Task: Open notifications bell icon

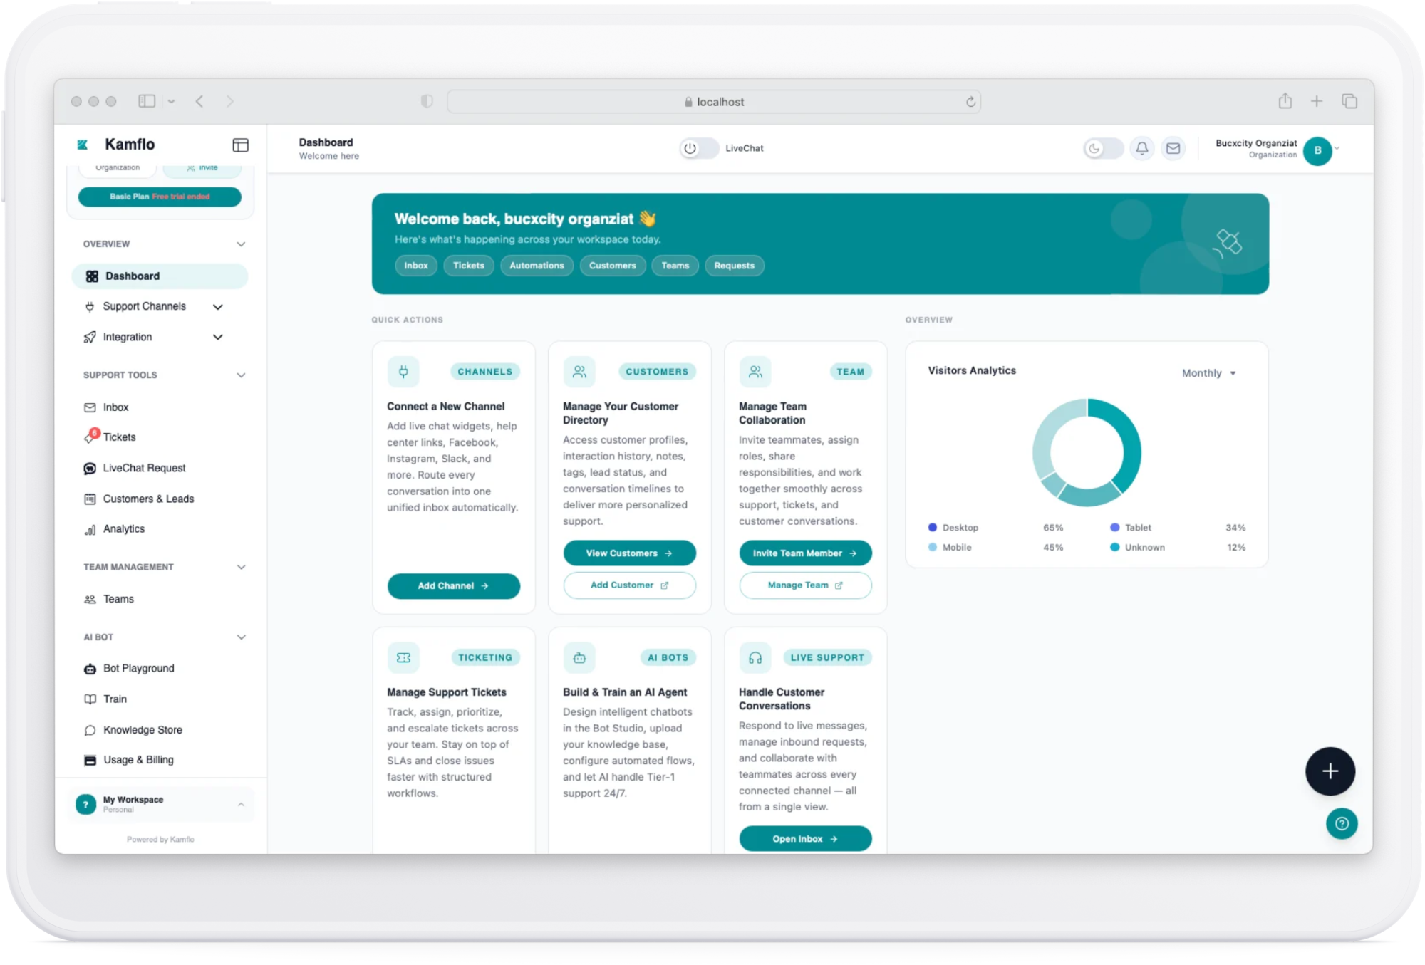Action: [1142, 148]
